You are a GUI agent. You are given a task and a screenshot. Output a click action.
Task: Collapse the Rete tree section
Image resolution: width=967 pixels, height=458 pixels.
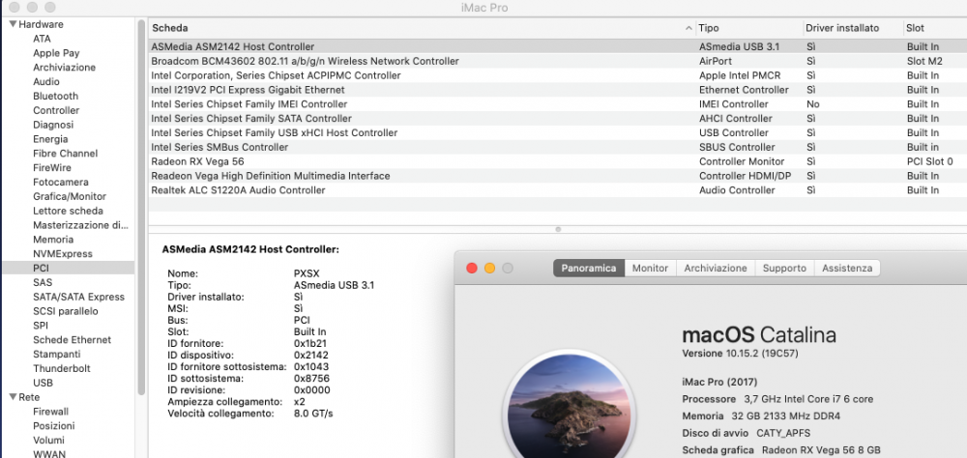point(13,397)
